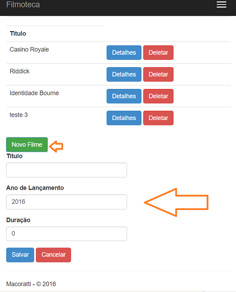Save the new film with Salvar
236x292 pixels.
pyautogui.click(x=20, y=255)
